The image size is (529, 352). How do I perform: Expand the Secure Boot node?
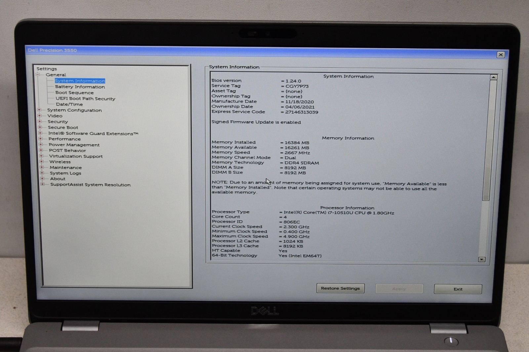40,127
